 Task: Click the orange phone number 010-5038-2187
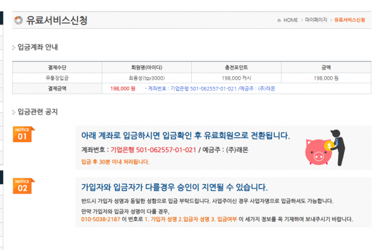(100, 219)
